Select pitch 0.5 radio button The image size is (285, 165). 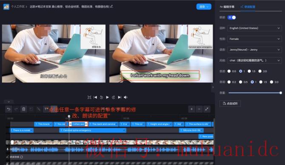241,82
